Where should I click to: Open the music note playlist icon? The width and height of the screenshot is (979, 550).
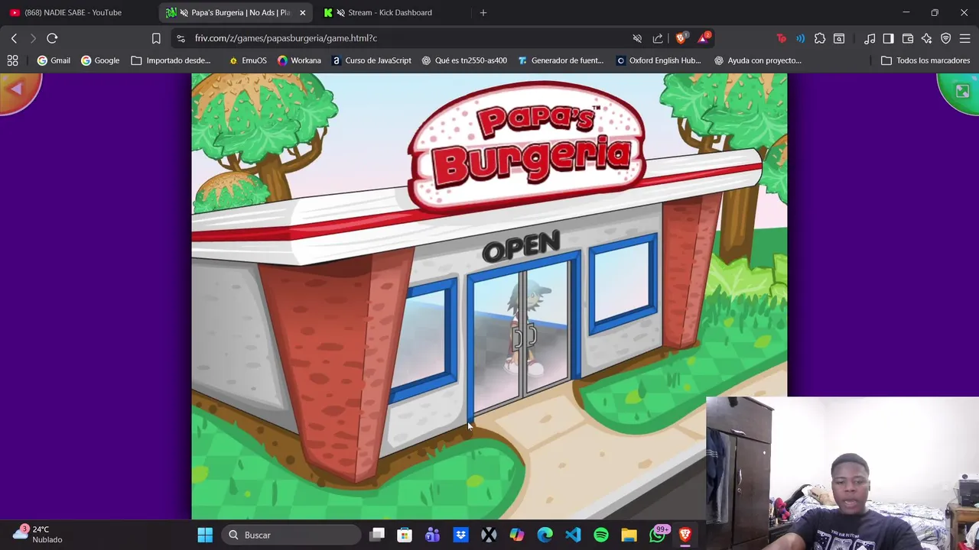coord(870,38)
